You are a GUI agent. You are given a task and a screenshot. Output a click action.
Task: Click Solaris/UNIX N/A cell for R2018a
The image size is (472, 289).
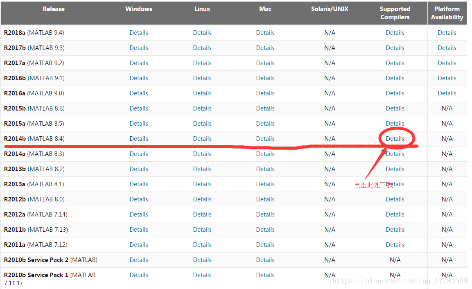(x=330, y=33)
